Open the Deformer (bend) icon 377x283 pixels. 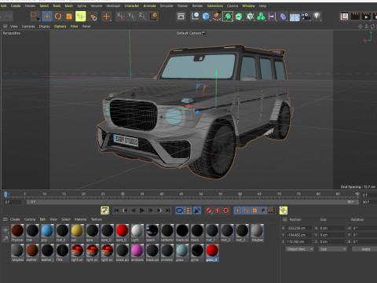[x=283, y=17]
